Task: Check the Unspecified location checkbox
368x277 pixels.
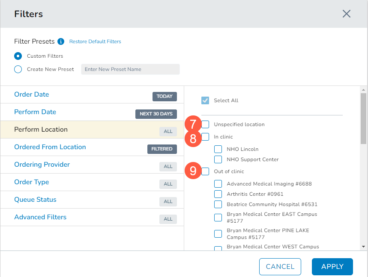Action: 206,124
